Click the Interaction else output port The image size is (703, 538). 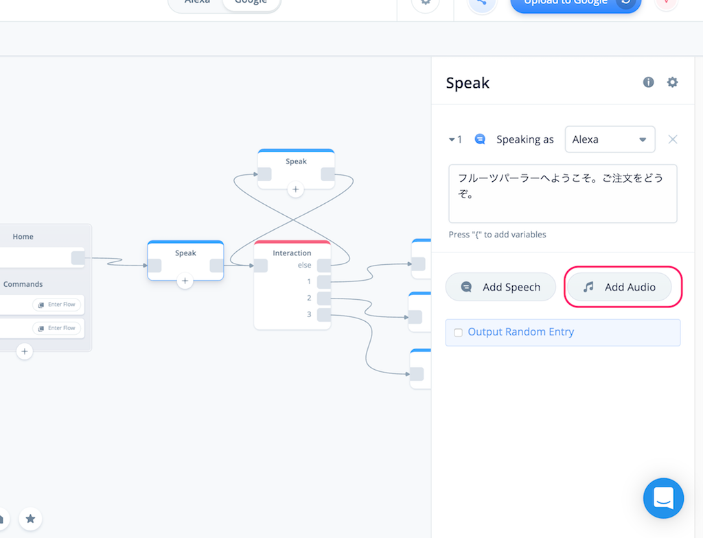pos(324,266)
